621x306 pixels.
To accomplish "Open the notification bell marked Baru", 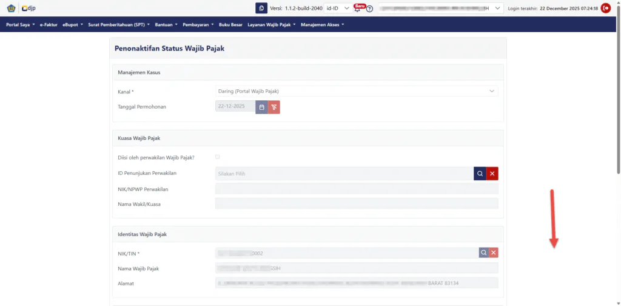I will pyautogui.click(x=357, y=8).
